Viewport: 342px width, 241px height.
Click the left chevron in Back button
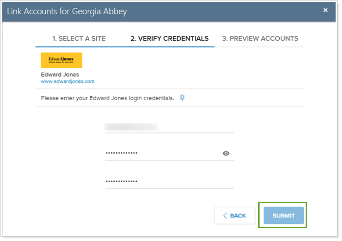coord(225,215)
